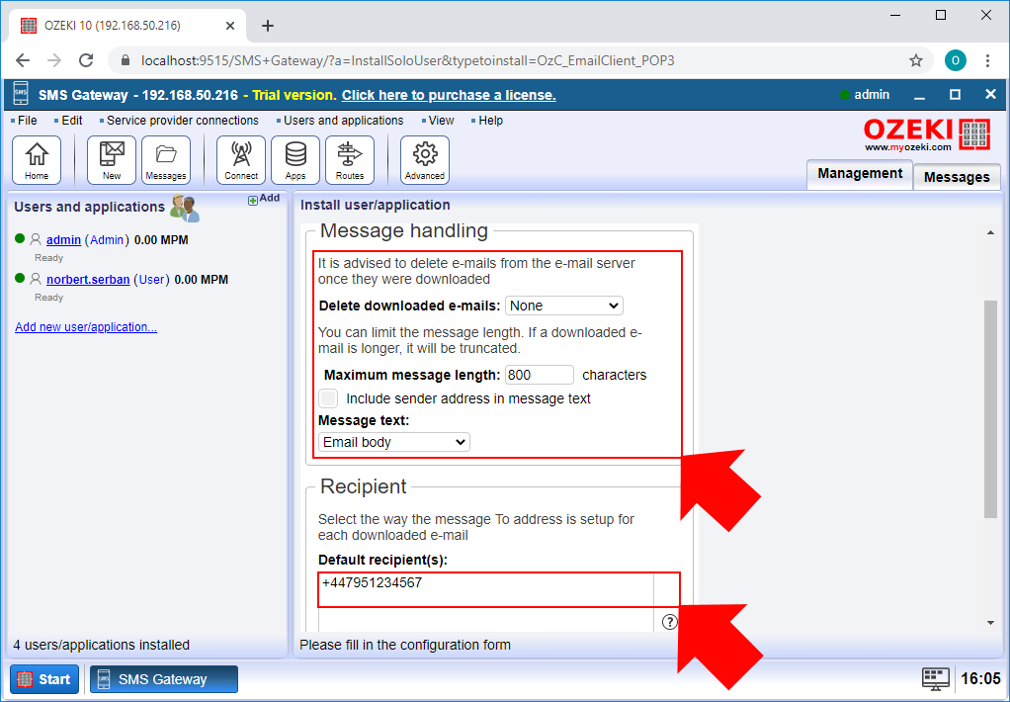1010x702 pixels.
Task: Close the OZEKI 10 browser tab
Action: point(230,26)
